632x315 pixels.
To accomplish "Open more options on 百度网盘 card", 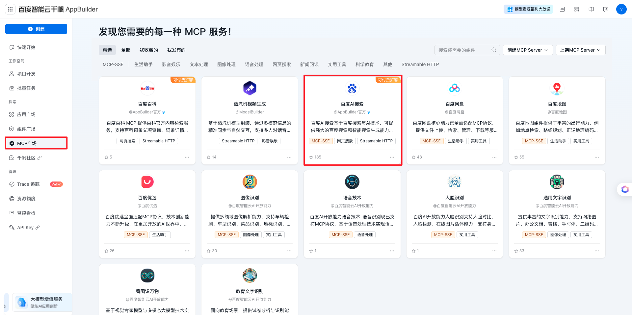I will (494, 157).
